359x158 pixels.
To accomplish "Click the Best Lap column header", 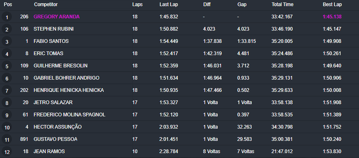I will [332, 4].
